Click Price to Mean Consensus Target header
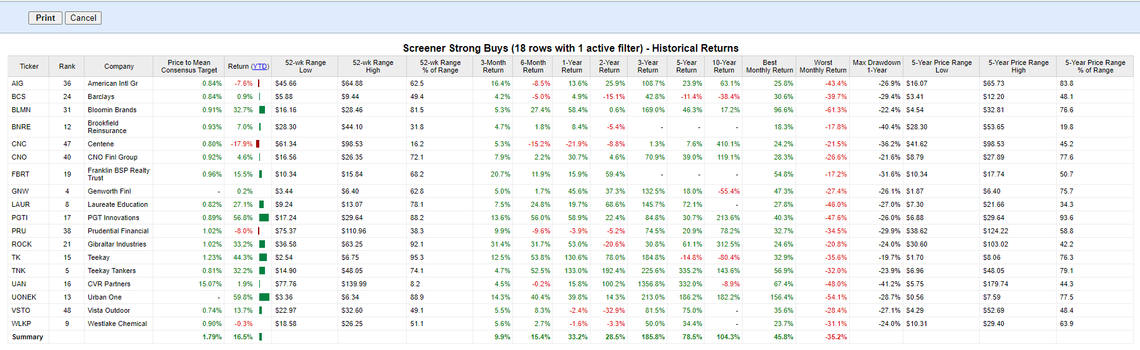Screen dimensions: 1140x350 (x=189, y=66)
